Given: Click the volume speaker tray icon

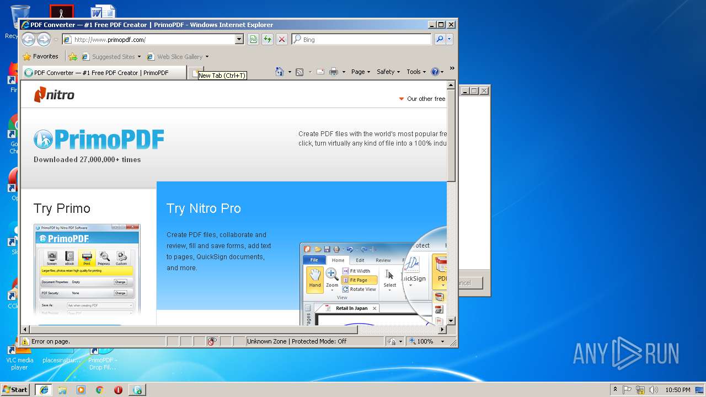Looking at the screenshot, I should 654,389.
